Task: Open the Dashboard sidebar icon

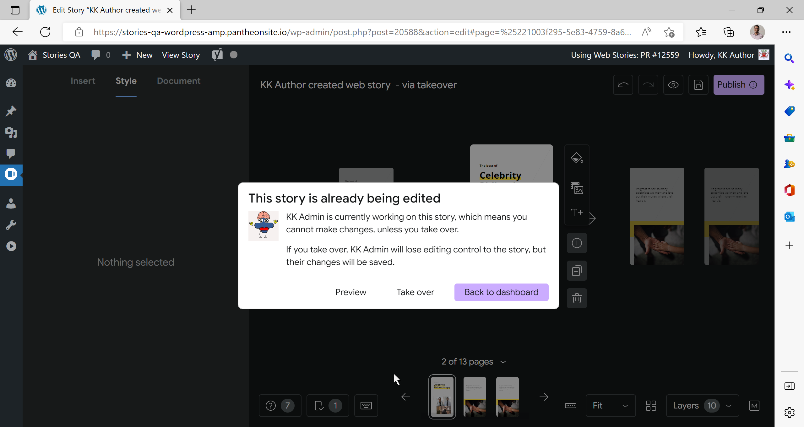Action: 11,83
